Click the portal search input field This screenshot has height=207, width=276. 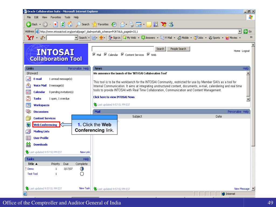coord(123,49)
